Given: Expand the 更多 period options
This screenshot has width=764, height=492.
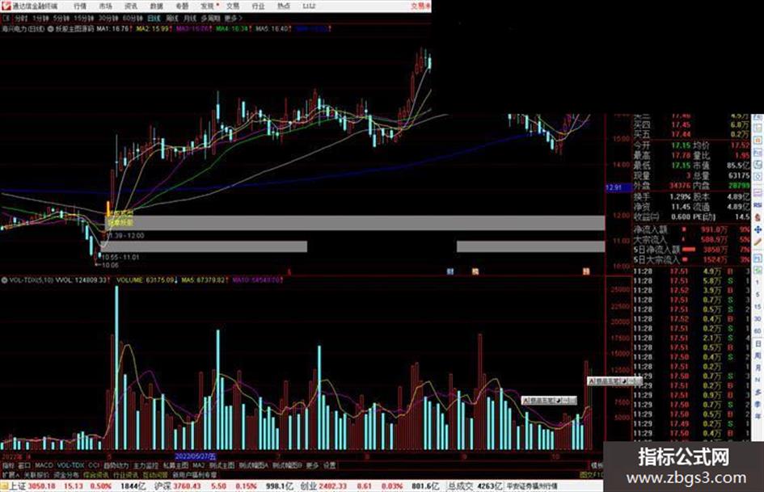Looking at the screenshot, I should tap(233, 18).
